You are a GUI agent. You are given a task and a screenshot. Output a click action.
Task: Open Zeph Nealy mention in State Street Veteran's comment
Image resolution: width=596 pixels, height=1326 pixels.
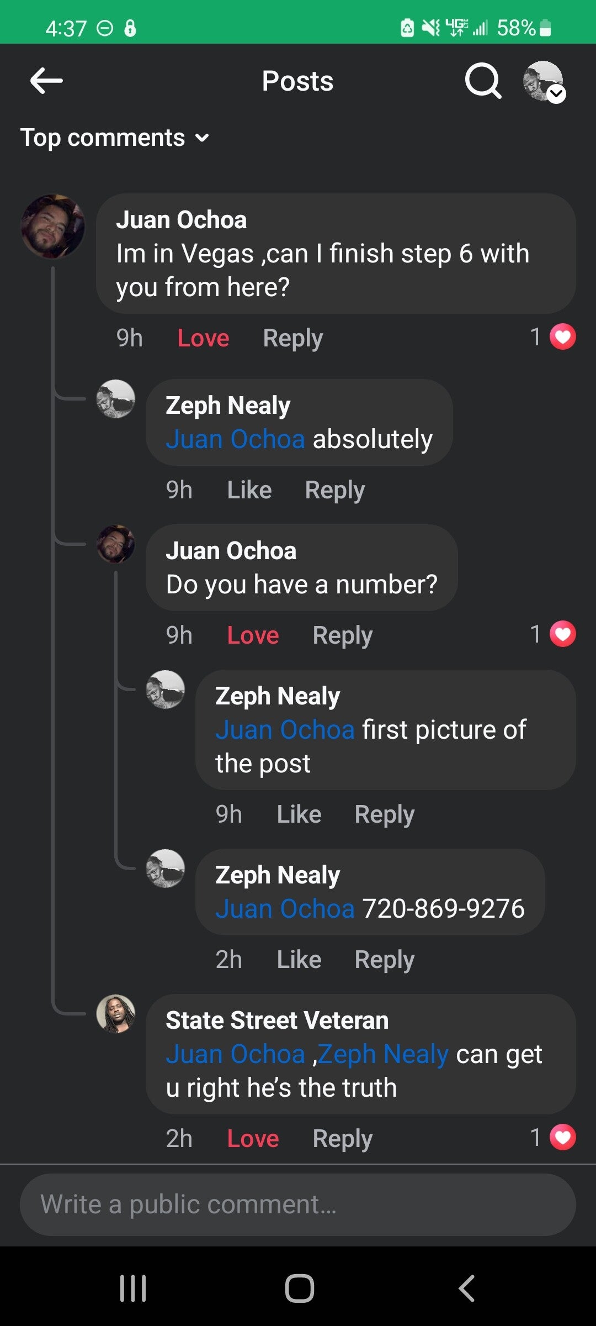(x=383, y=1054)
